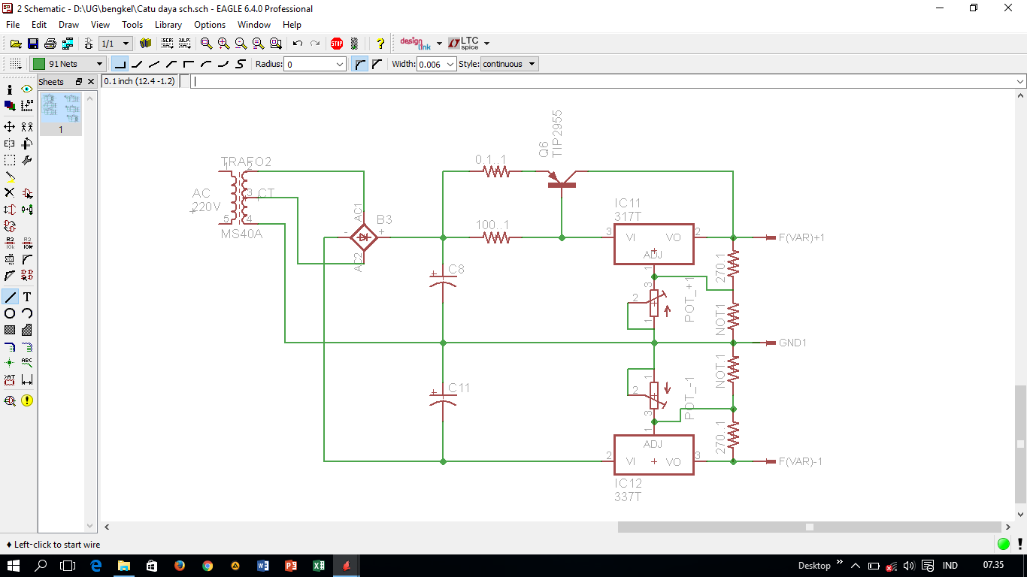Screen dimensions: 1027x577
Task: Click the yellow Help question mark
Action: 380,44
